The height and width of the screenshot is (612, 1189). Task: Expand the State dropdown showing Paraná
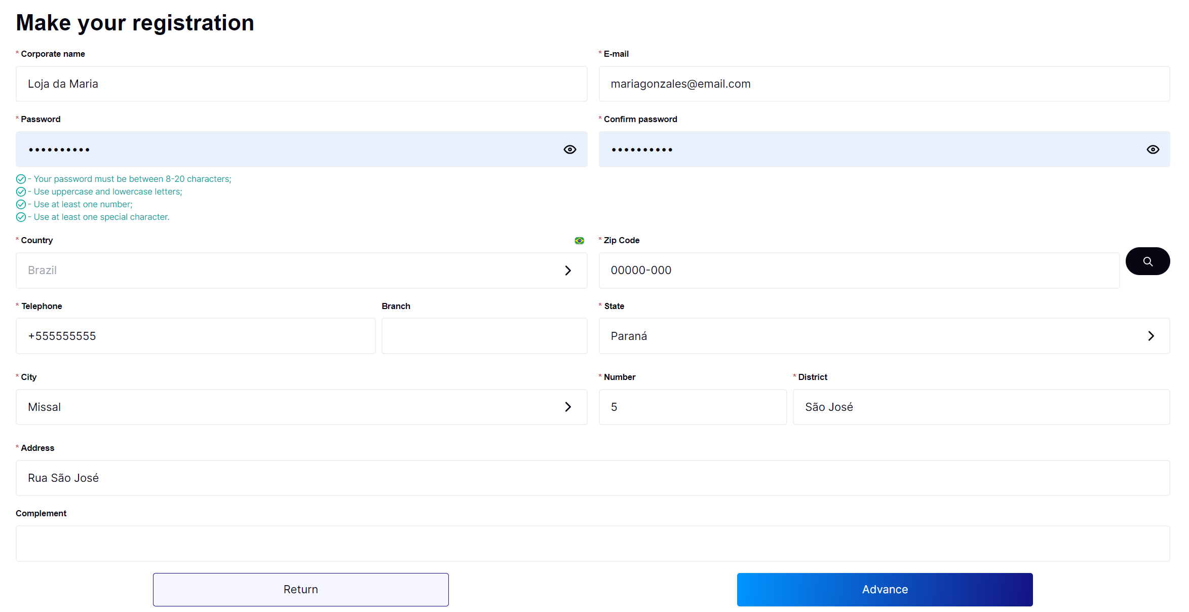pyautogui.click(x=884, y=336)
